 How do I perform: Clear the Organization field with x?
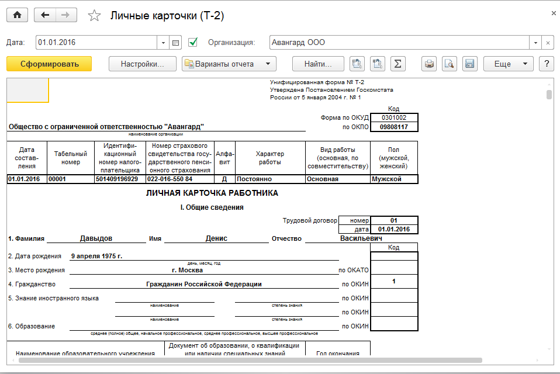click(548, 43)
